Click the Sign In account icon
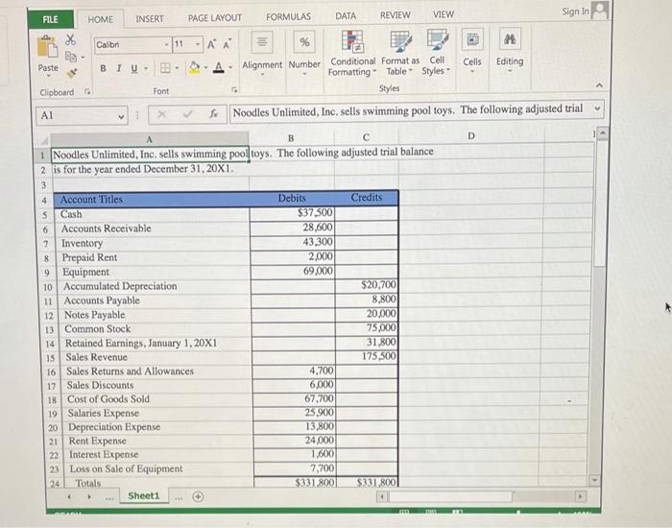This screenshot has width=672, height=528. 599,11
